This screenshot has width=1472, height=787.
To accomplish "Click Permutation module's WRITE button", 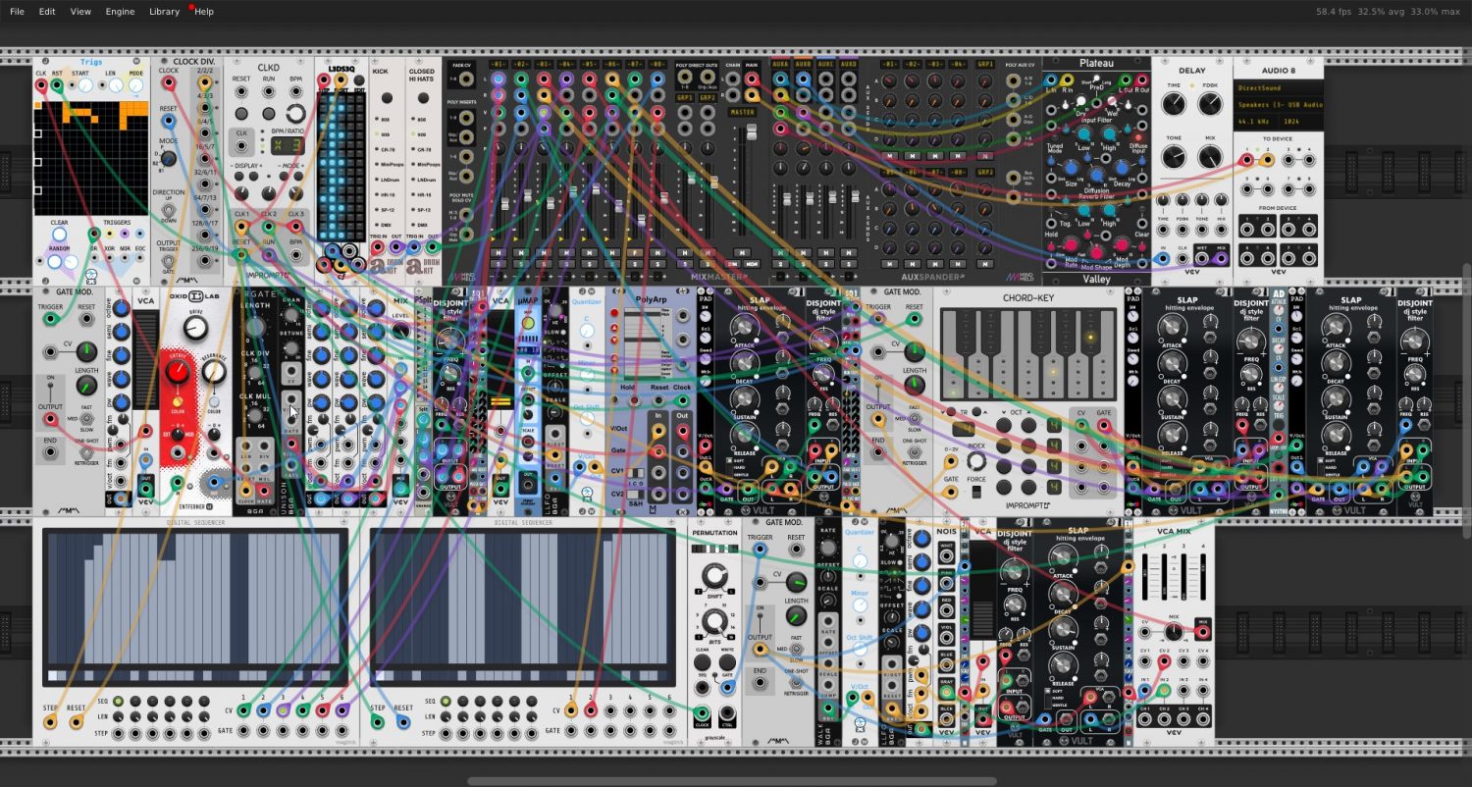I will [x=727, y=660].
